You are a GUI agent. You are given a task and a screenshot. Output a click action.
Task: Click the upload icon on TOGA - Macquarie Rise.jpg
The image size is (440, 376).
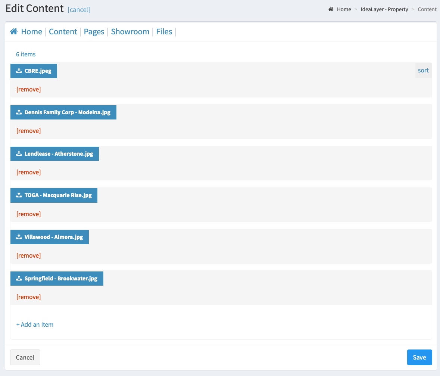[19, 195]
